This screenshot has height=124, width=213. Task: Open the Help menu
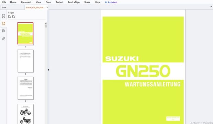97,2
